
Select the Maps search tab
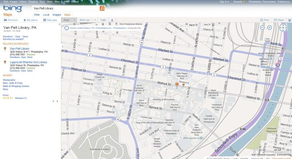click(x=68, y=15)
